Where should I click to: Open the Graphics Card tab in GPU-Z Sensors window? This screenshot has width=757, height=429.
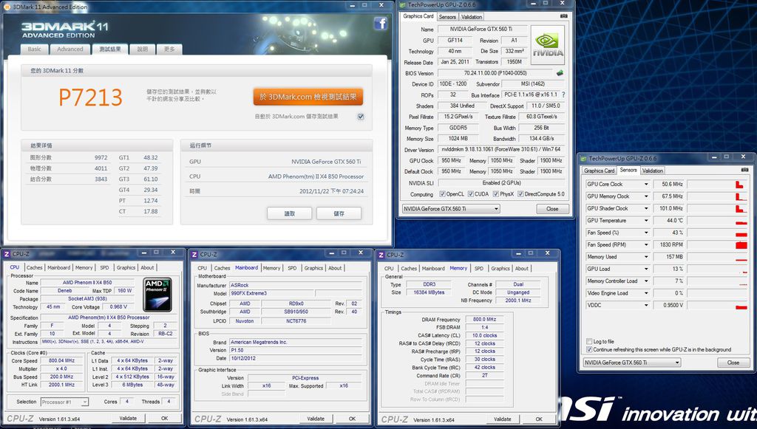click(x=599, y=171)
